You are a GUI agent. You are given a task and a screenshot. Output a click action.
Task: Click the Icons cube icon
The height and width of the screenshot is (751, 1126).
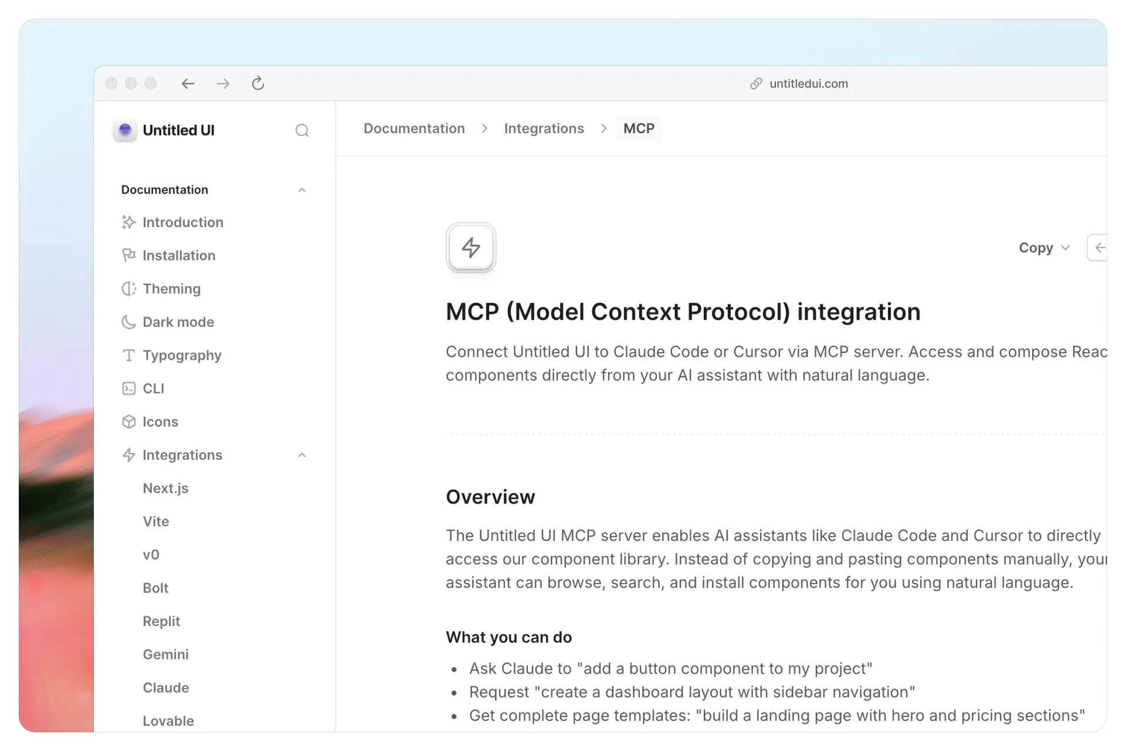click(x=130, y=421)
